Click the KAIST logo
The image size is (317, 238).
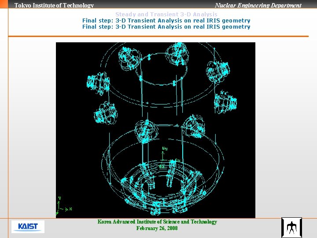tap(28, 227)
